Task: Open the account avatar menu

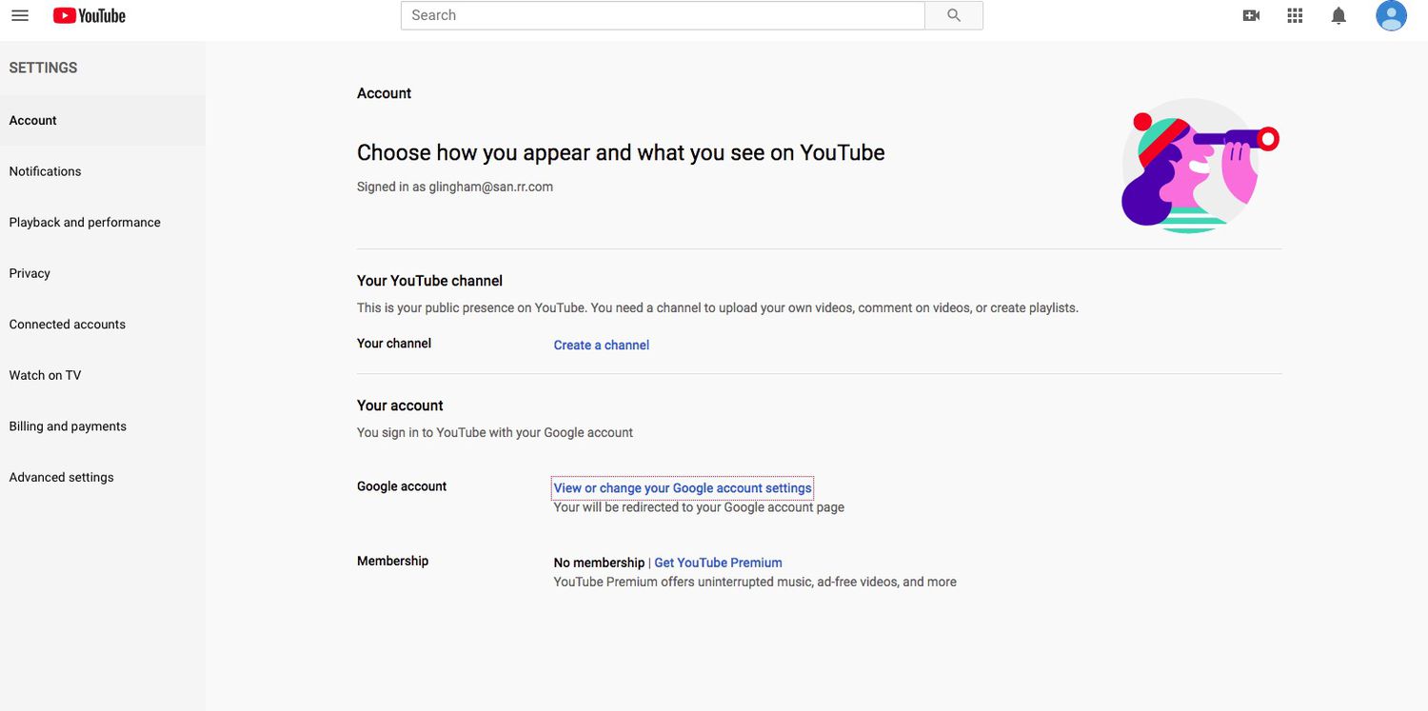Action: pos(1391,16)
